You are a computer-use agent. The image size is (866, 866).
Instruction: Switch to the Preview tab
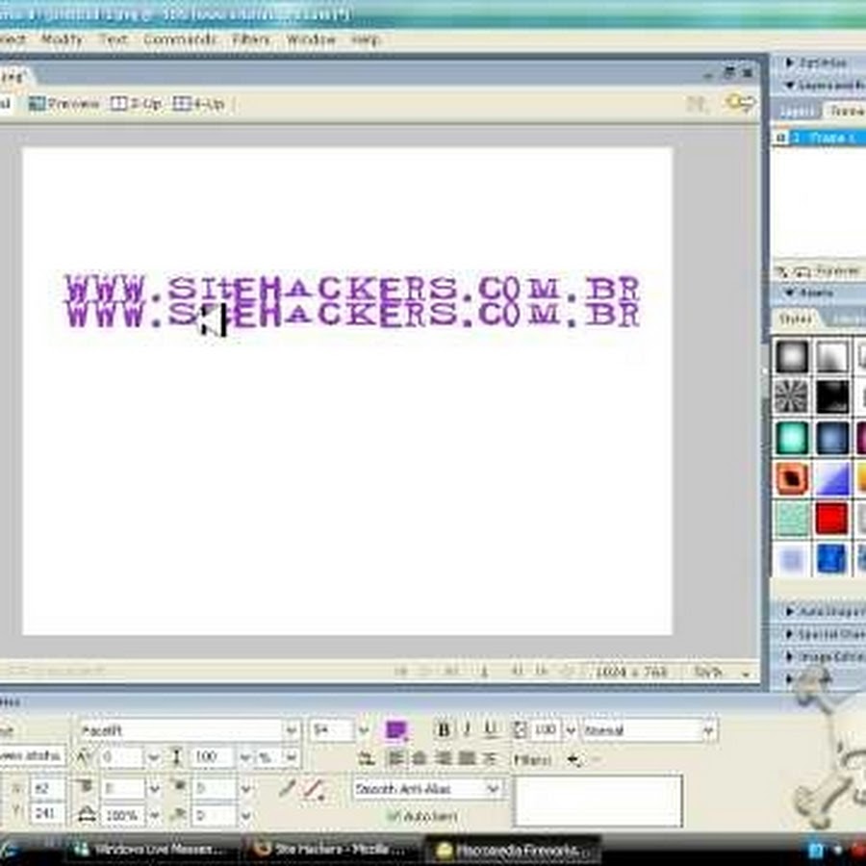(x=64, y=103)
